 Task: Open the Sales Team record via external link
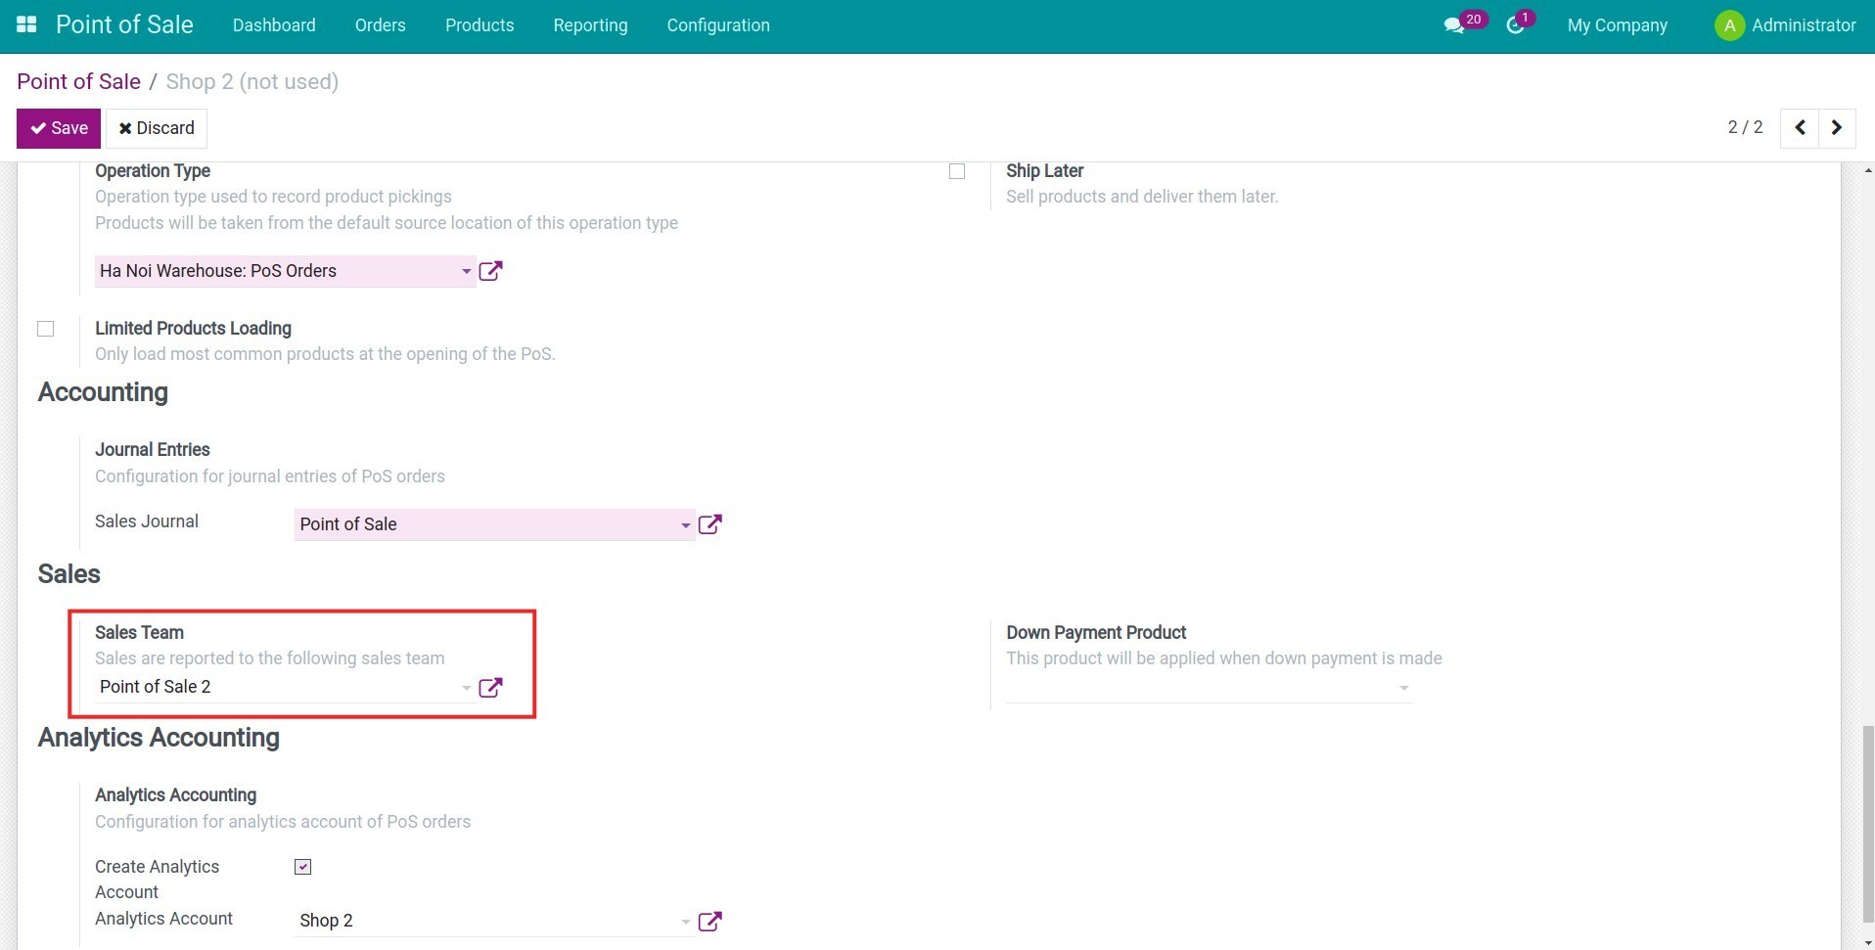(x=490, y=688)
